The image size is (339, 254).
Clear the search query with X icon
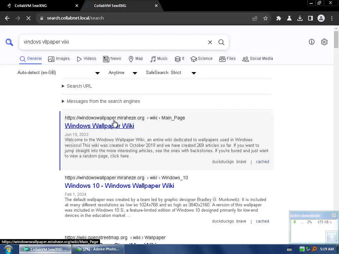pos(210,42)
